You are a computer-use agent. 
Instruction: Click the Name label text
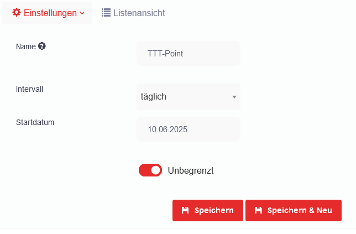pyautogui.click(x=26, y=46)
